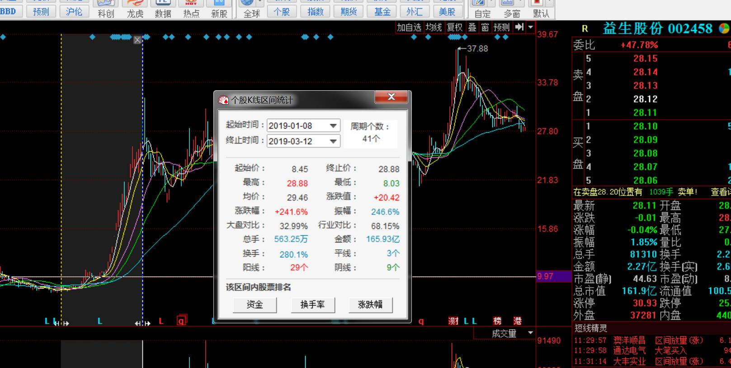The height and width of the screenshot is (368, 731).
Task: Toggle 窗 window mode
Action: pos(485,27)
